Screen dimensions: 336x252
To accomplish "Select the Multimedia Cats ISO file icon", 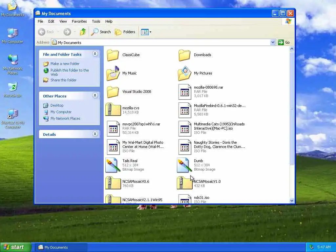I will coord(185,129).
